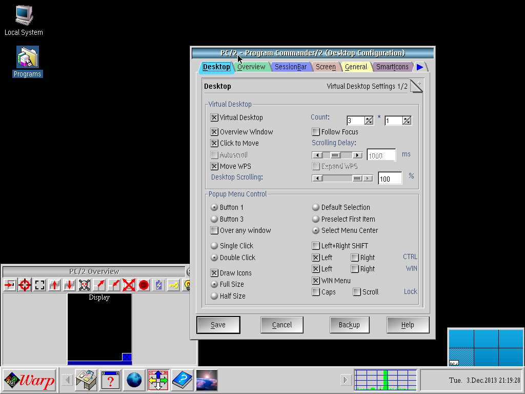This screenshot has height=394, width=525.
Task: Enable the Scroll lock checkbox
Action: [357, 292]
